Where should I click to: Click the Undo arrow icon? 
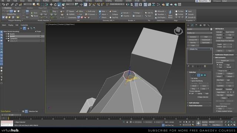tap(3, 4)
